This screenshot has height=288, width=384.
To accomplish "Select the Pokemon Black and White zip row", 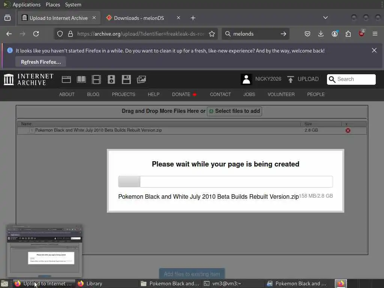I will (192, 130).
